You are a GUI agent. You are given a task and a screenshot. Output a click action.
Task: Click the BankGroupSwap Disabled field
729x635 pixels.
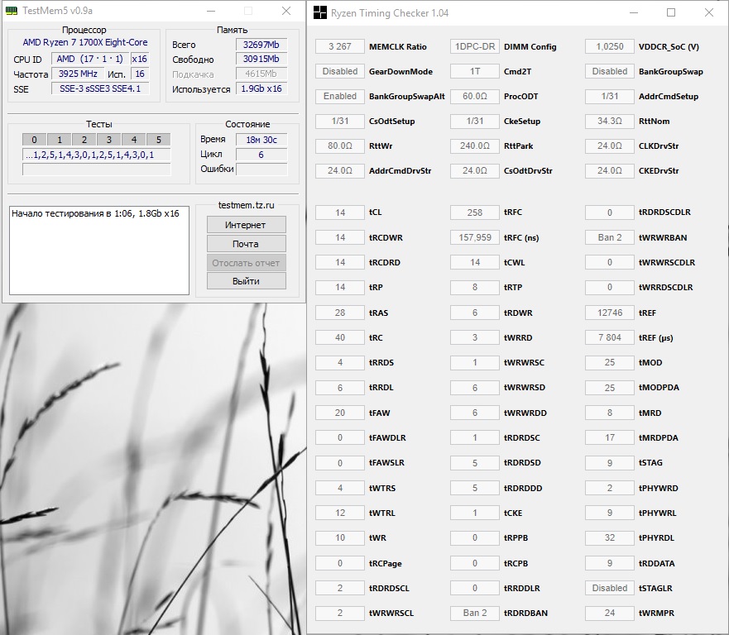click(x=610, y=72)
